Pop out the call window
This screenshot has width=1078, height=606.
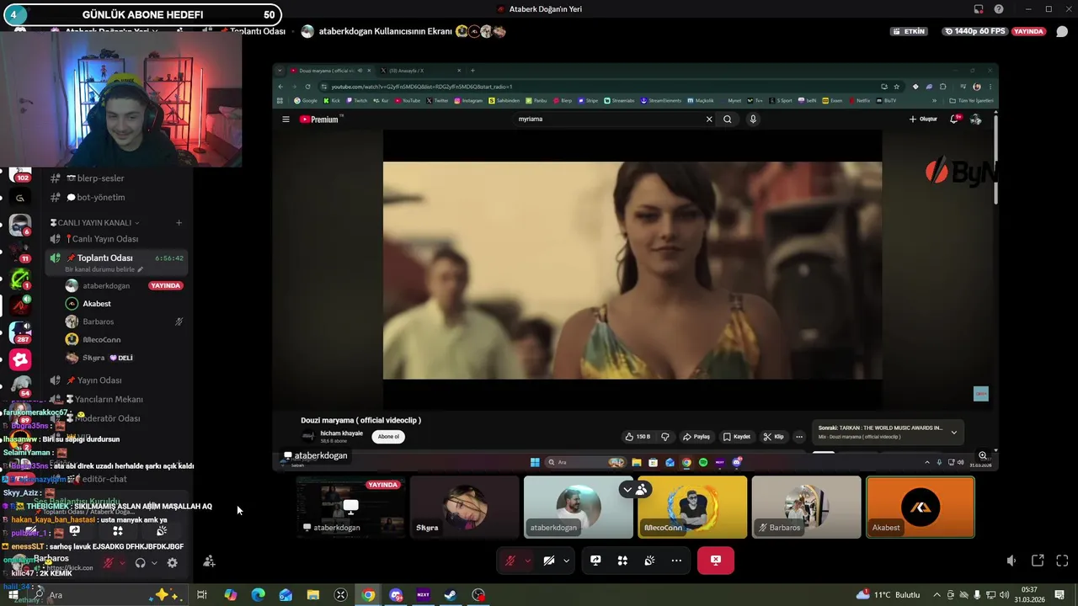1038,561
